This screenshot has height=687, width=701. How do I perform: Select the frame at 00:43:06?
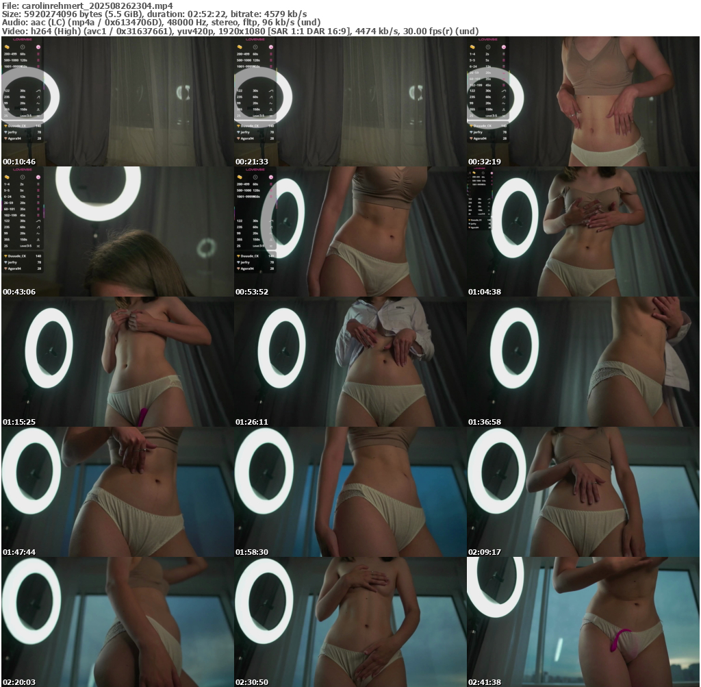click(117, 232)
